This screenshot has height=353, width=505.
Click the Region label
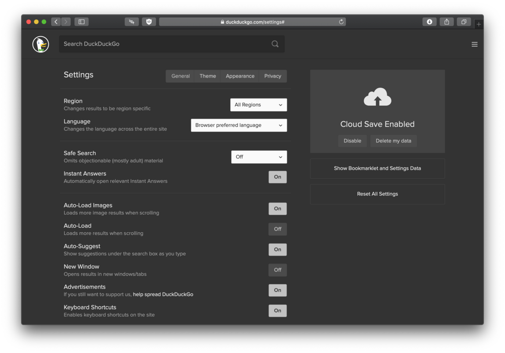73,101
